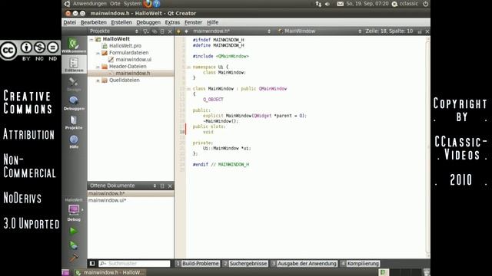Fold the namespace Ui code block
Screen dimensions: 492x276
[189, 67]
